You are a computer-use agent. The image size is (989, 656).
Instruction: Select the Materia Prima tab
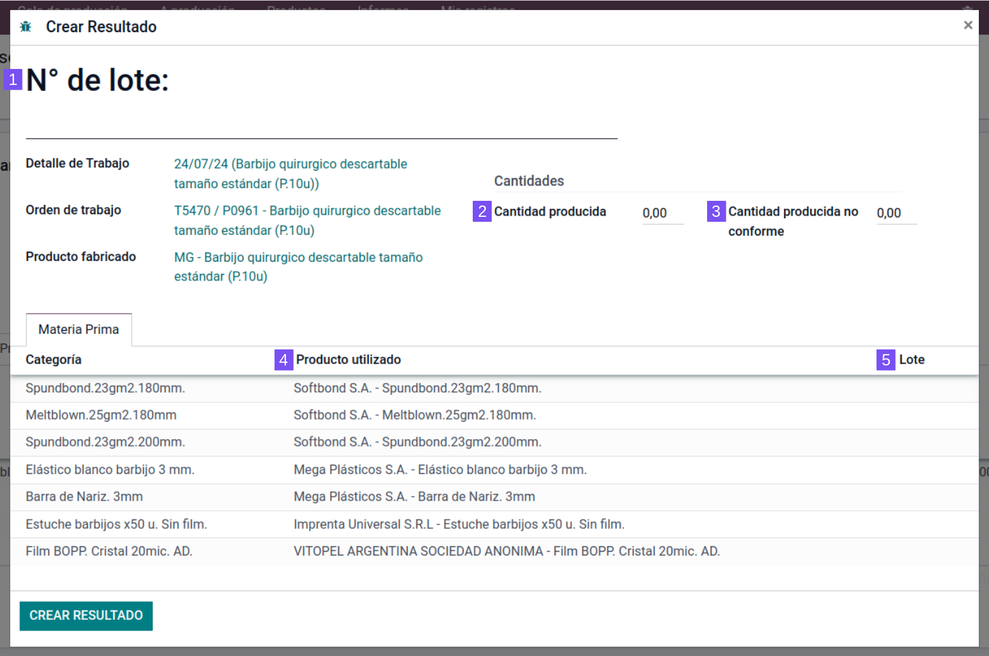79,329
